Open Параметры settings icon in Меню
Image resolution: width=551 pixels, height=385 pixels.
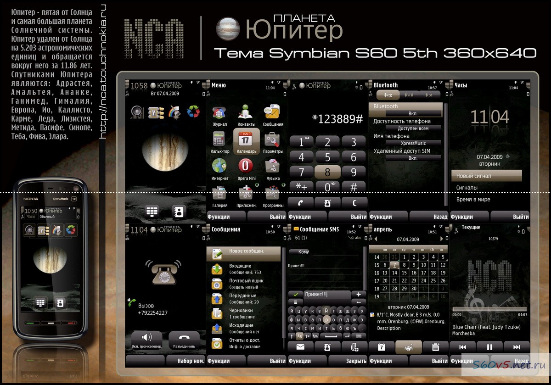point(272,139)
